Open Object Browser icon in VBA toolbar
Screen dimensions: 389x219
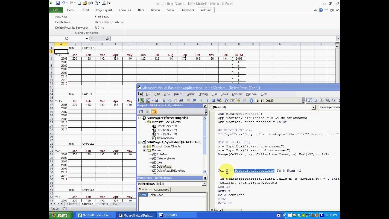click(x=238, y=100)
